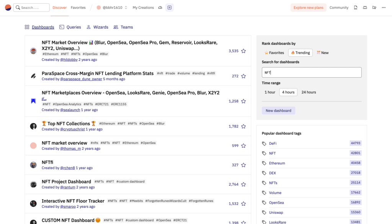Click thomas_m's pink circle avatar
Screen dimensions: 392x224
pos(33,146)
